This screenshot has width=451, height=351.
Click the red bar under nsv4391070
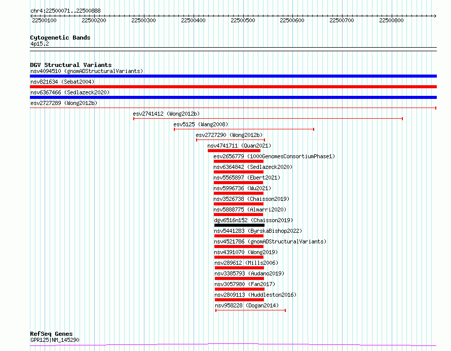(239, 257)
